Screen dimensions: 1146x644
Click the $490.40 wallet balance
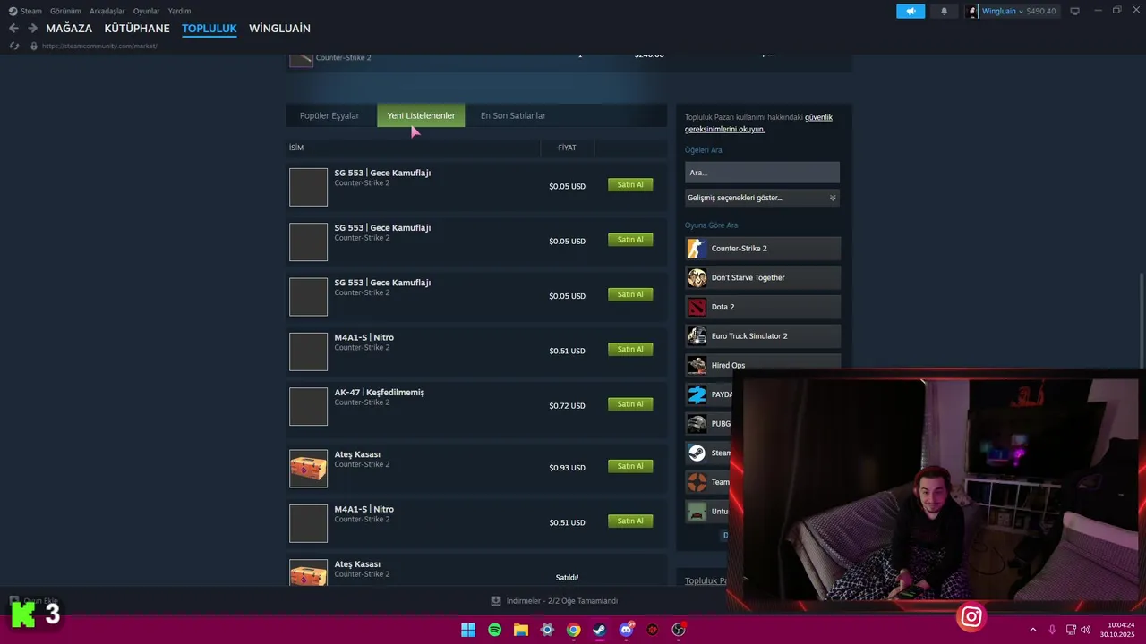1041,12
